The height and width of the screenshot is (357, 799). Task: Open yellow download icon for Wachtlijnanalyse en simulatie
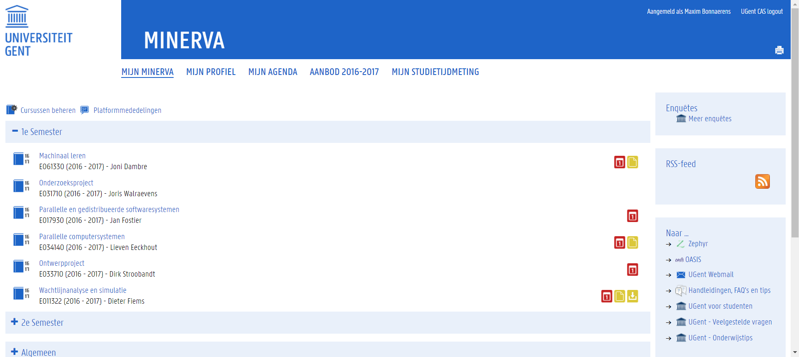(x=632, y=296)
